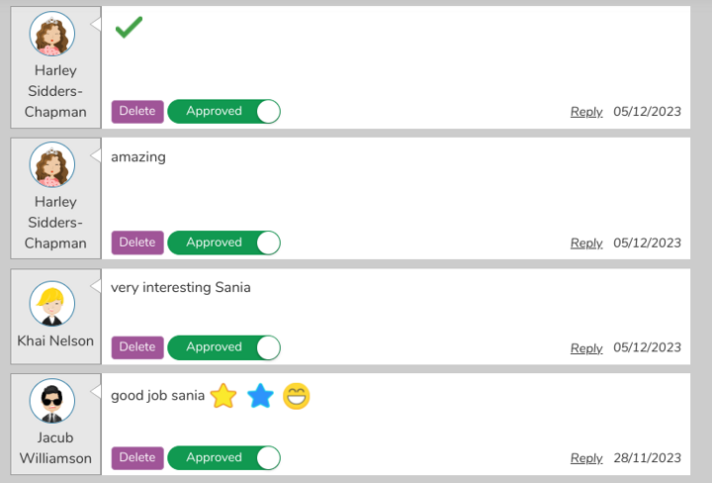712x483 pixels.
Task: Reply to Jacub Williamson's comment dated 28/11/2023
Action: pyautogui.click(x=586, y=458)
